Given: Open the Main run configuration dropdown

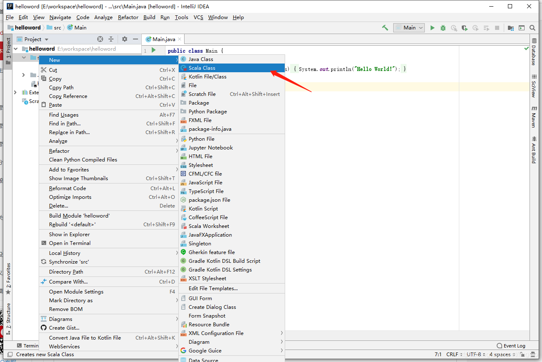Looking at the screenshot, I should point(409,28).
